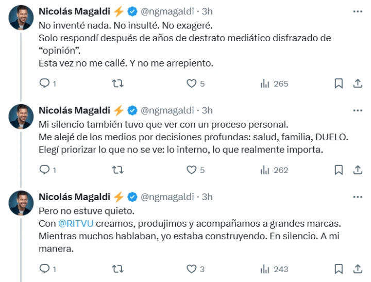
Task: Share the "Pero no estuve quieto" tweet
Action: click(x=357, y=268)
